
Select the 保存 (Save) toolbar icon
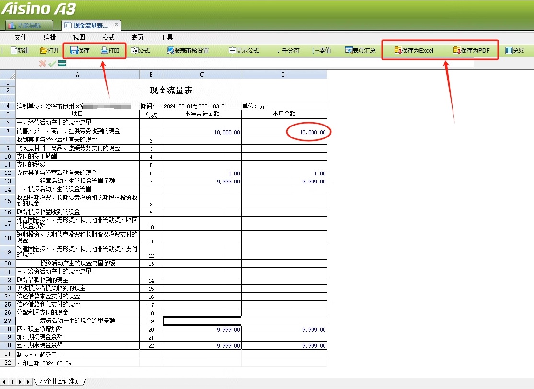pos(79,50)
